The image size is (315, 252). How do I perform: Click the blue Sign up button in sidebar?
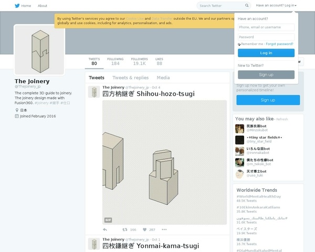click(x=268, y=100)
